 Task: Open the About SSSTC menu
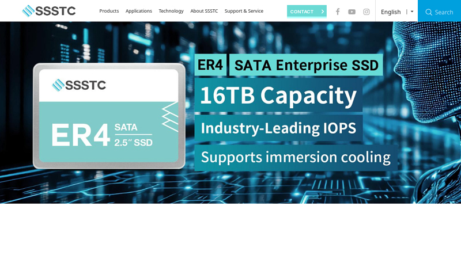tap(204, 11)
